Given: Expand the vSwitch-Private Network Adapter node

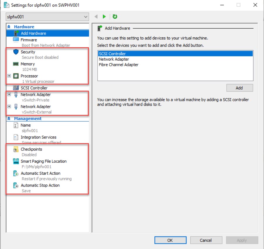Looking at the screenshot, I should 9,94.
